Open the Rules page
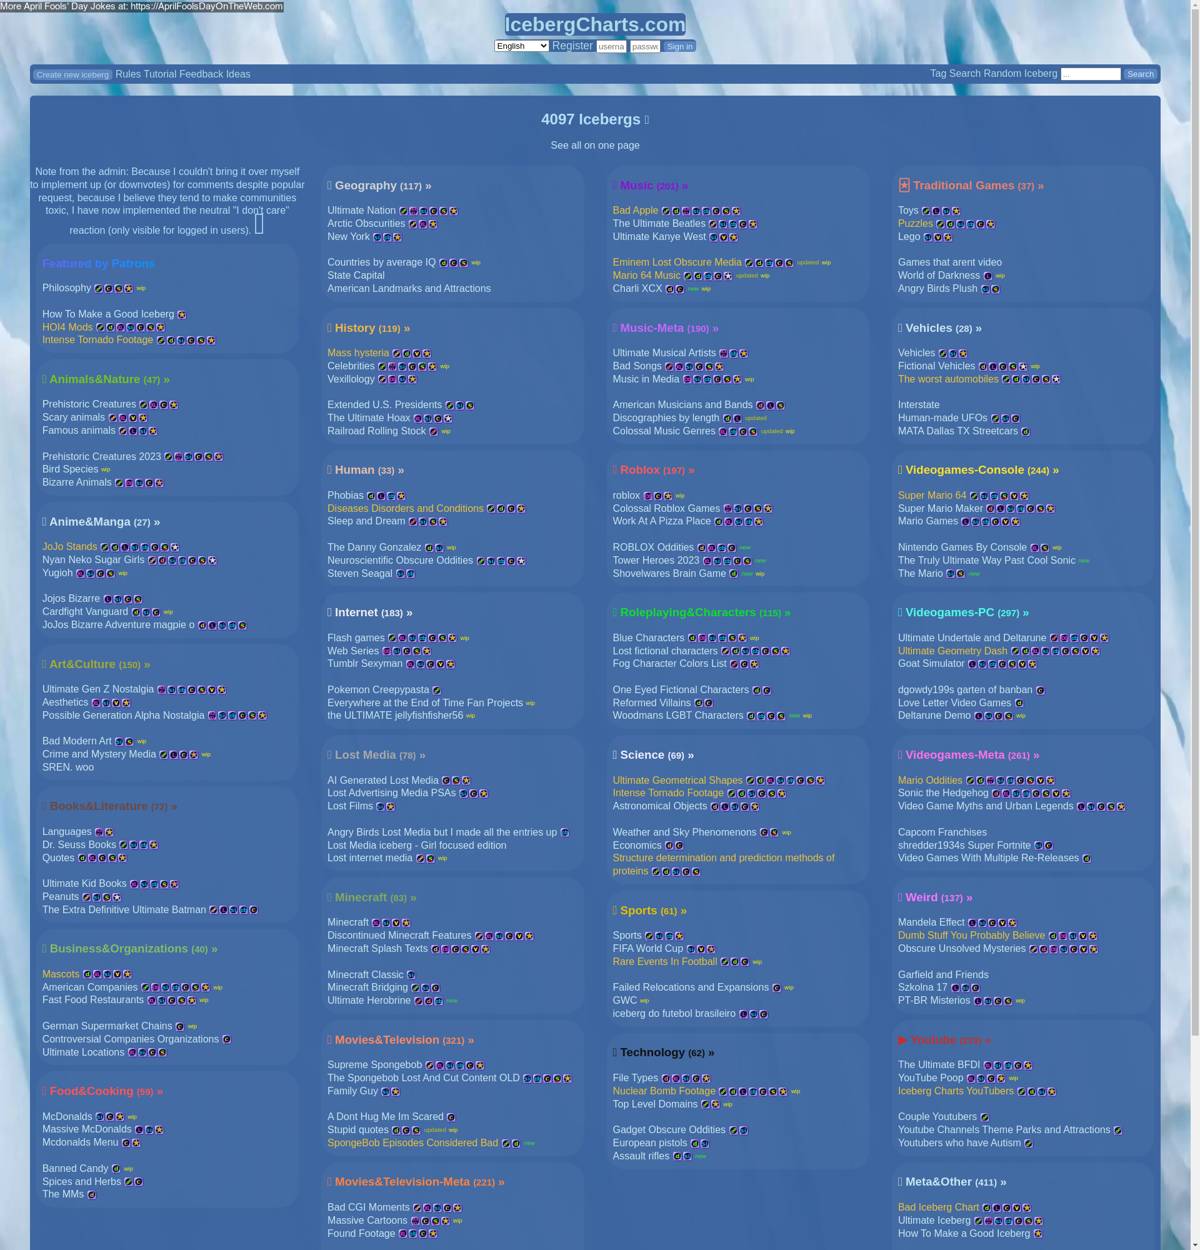The image size is (1200, 1250). click(x=128, y=74)
